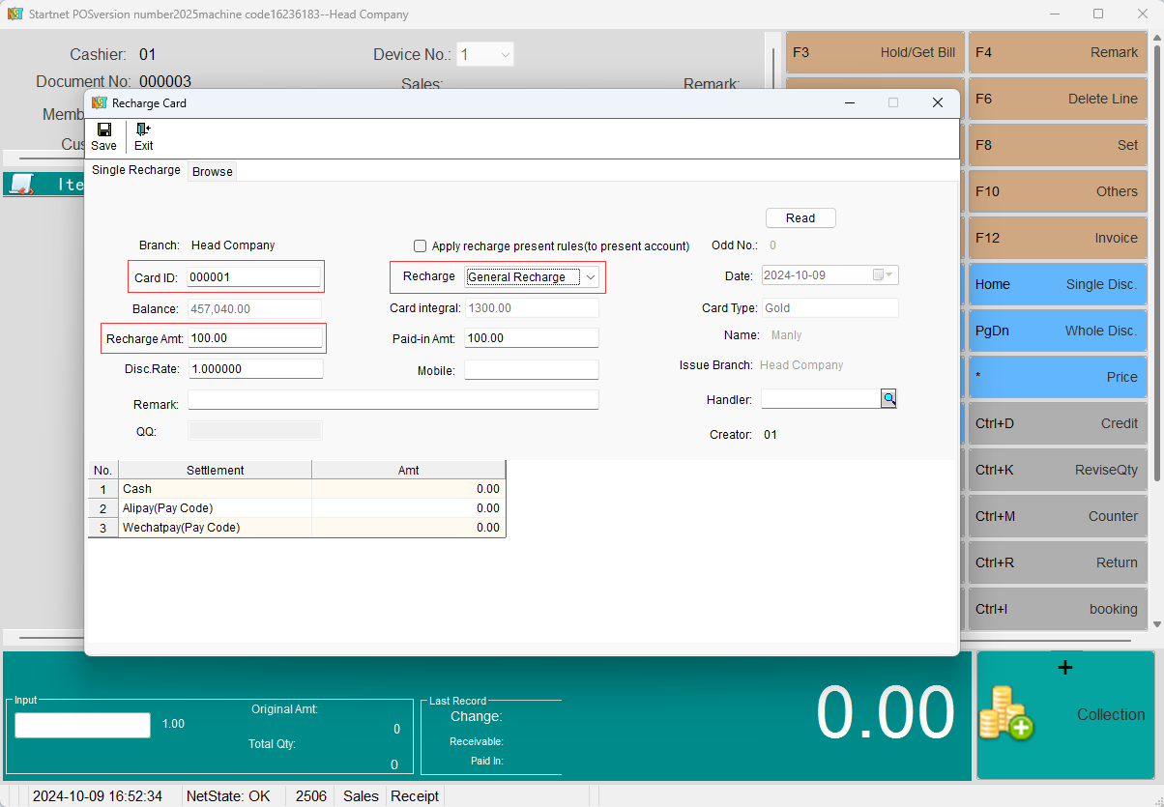Click the PgDn Whole Disc. button
The height and width of the screenshot is (807, 1164).
click(1058, 331)
